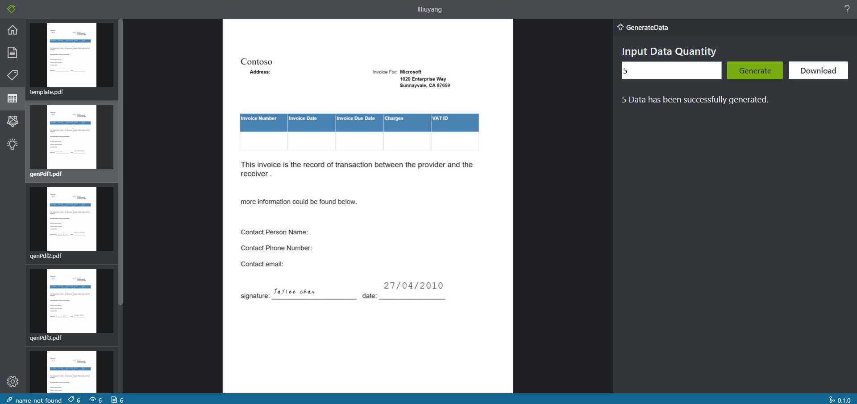Open the table layout icon in sidebar
857x404 pixels.
click(x=12, y=98)
